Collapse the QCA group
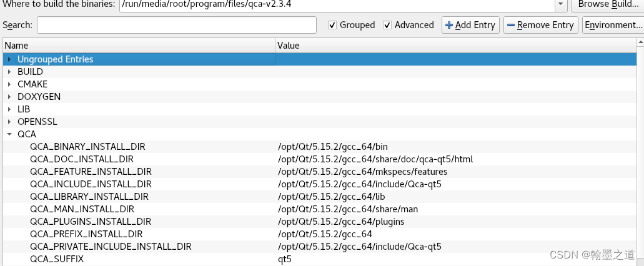The height and width of the screenshot is (266, 644). [9, 134]
